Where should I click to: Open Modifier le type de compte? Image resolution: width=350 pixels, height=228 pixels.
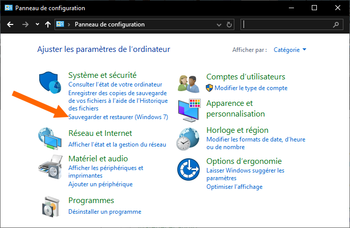click(x=251, y=88)
